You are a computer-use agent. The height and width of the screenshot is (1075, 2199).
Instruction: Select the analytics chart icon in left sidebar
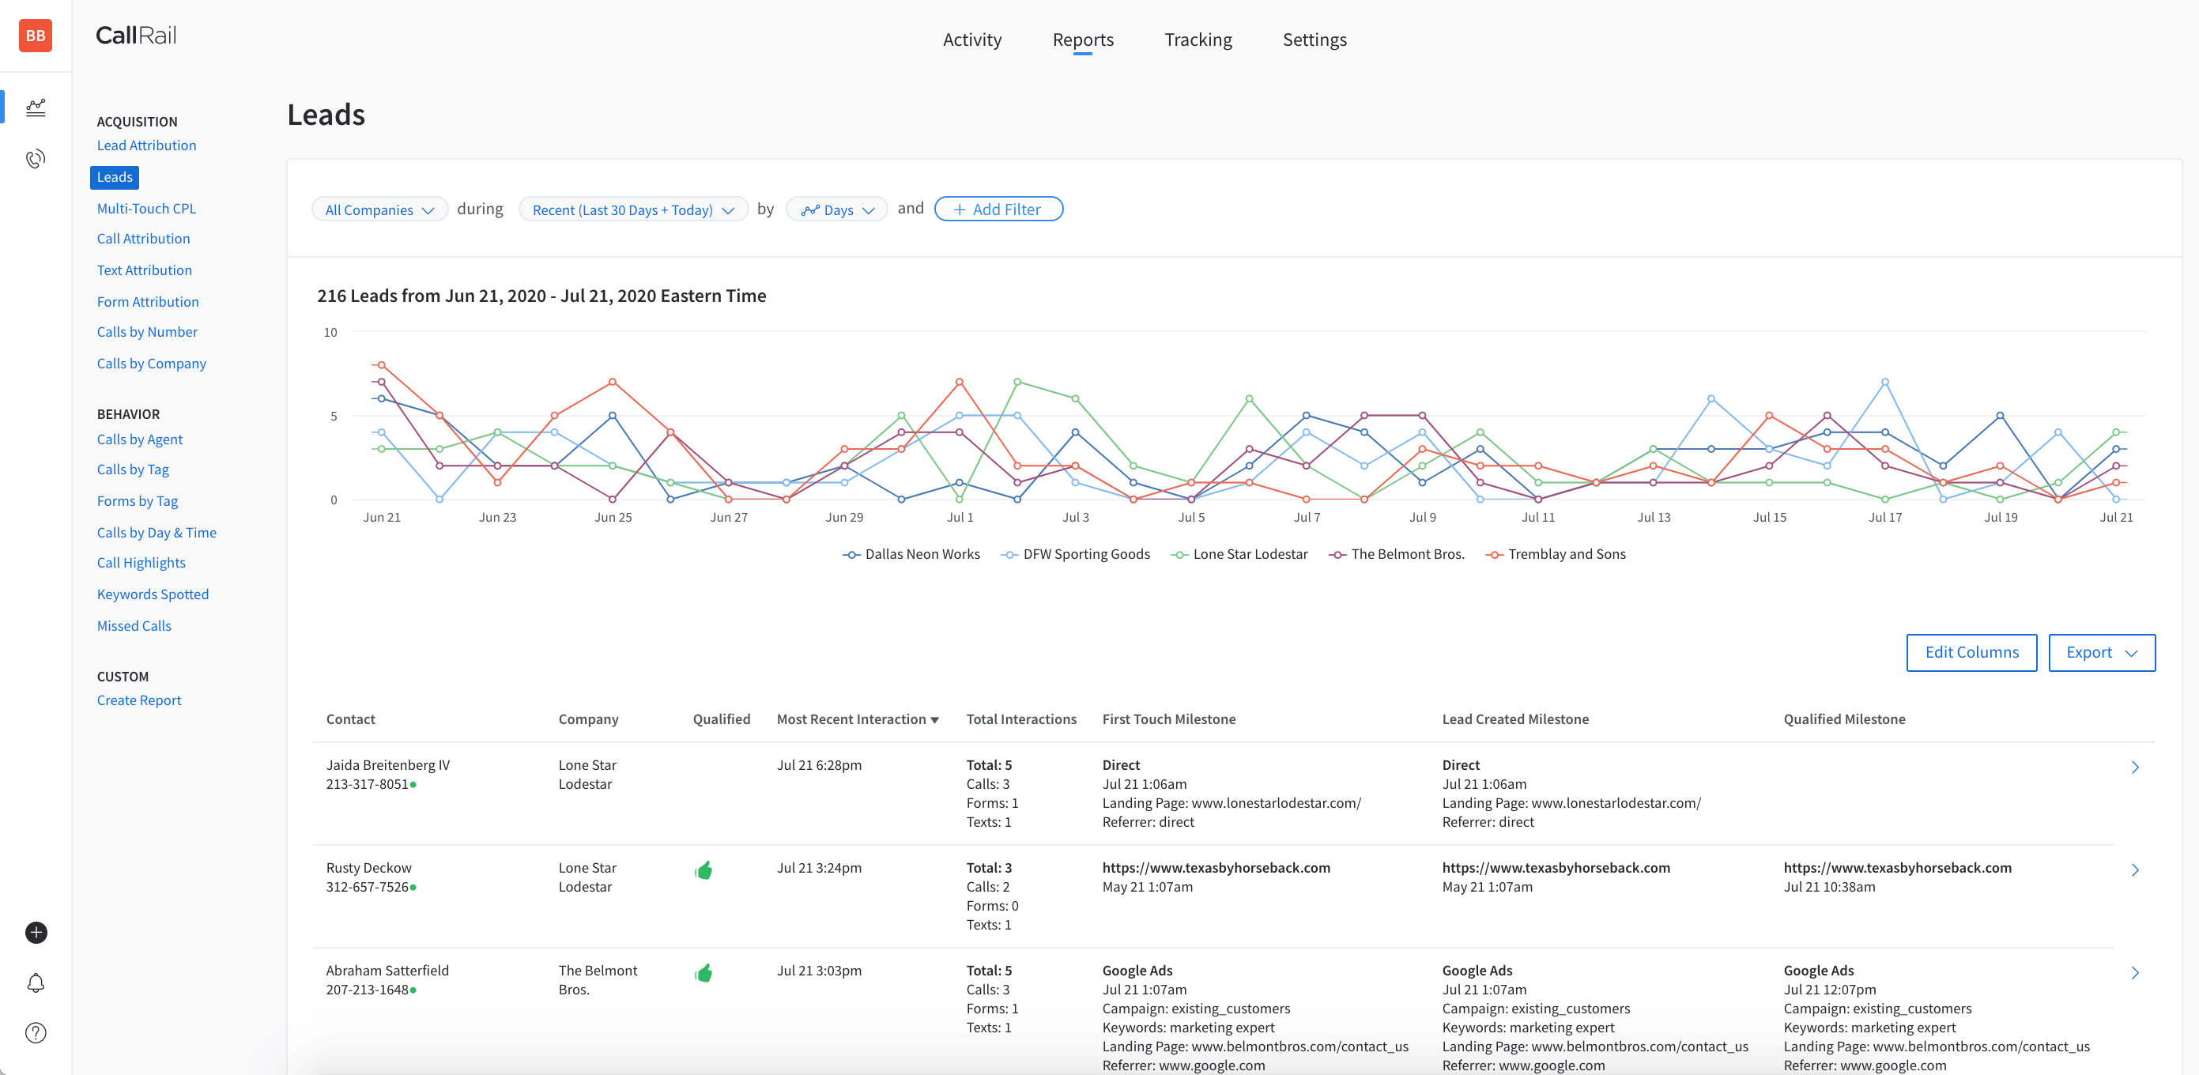(x=35, y=107)
